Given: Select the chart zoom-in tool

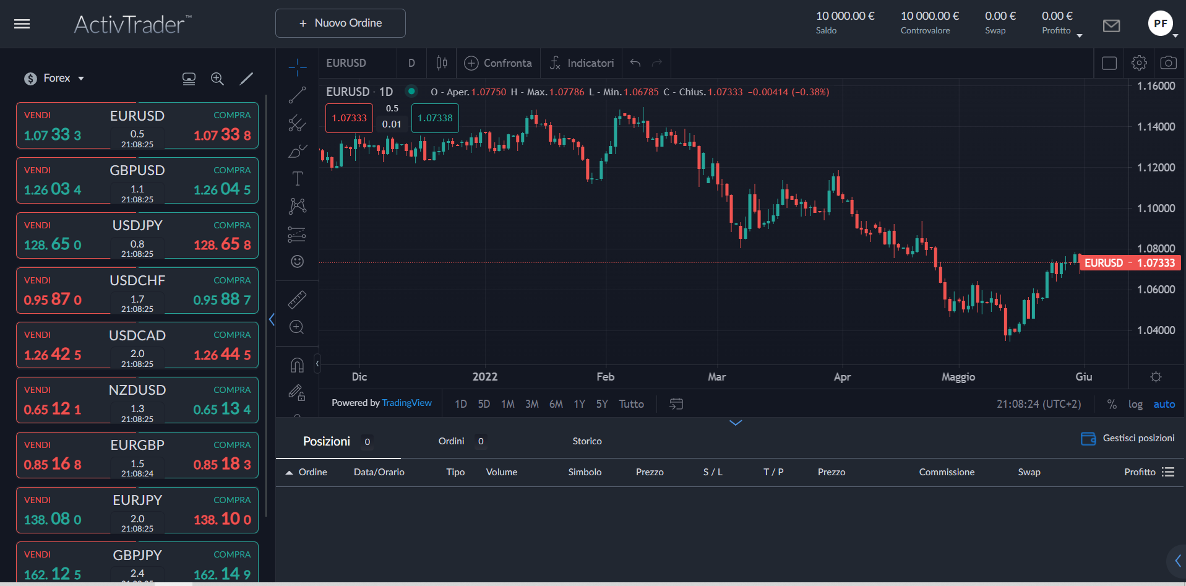Looking at the screenshot, I should pos(297,327).
